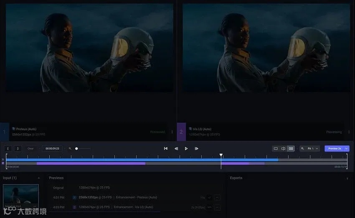Select viewer slot number 2

181,132
